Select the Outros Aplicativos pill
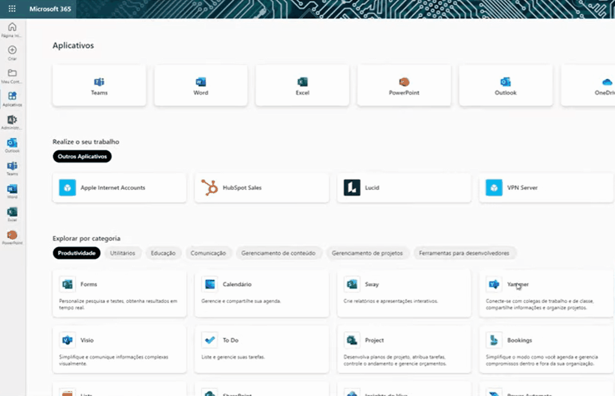 [x=82, y=156]
